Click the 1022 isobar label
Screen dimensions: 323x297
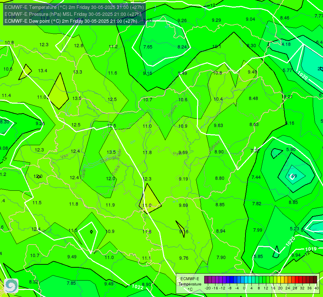[137, 287]
